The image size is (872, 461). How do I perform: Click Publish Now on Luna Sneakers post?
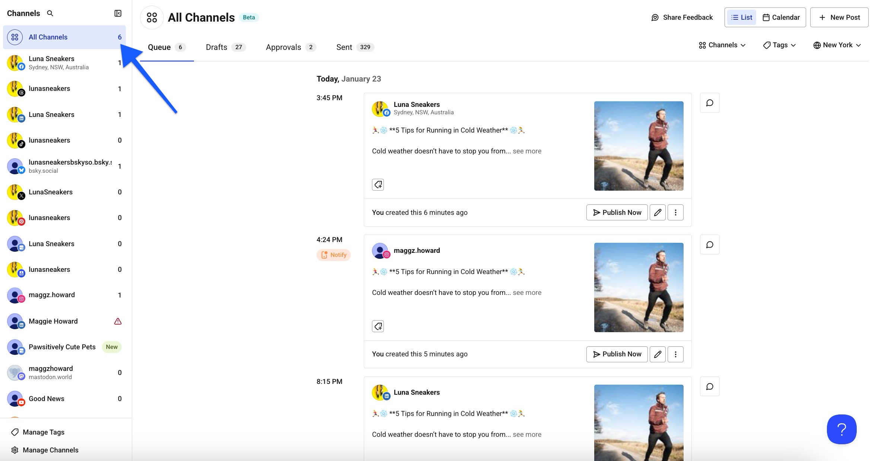(x=616, y=212)
